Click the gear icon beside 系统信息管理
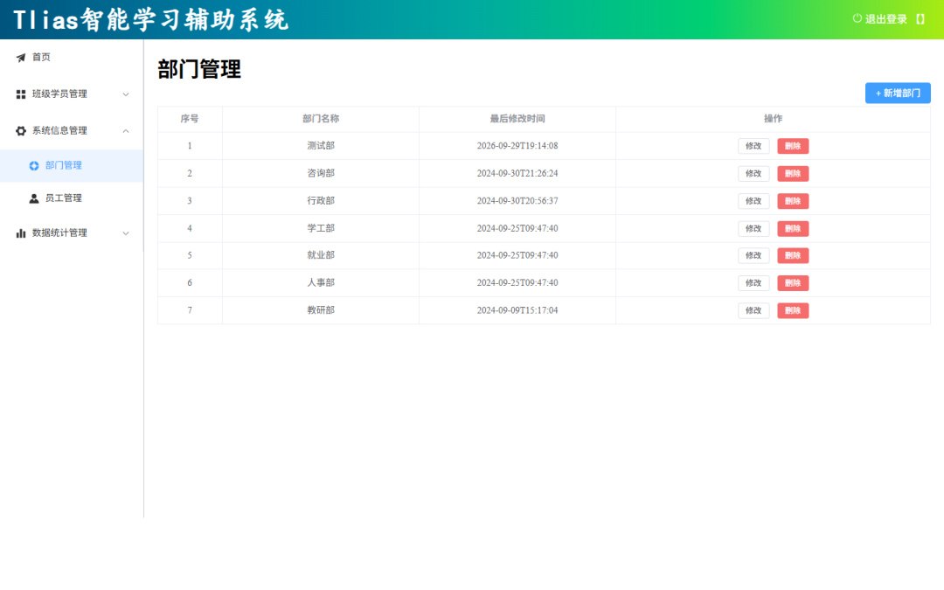This screenshot has height=590, width=944. pyautogui.click(x=21, y=130)
